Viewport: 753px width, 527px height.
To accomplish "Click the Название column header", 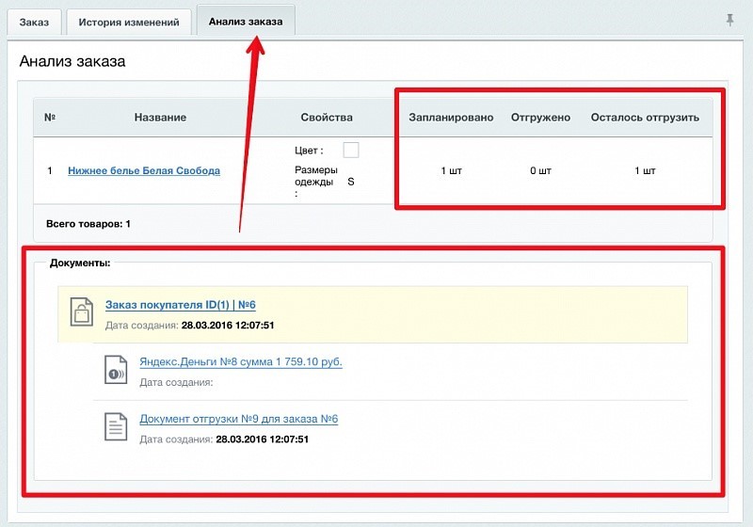I will [160, 117].
